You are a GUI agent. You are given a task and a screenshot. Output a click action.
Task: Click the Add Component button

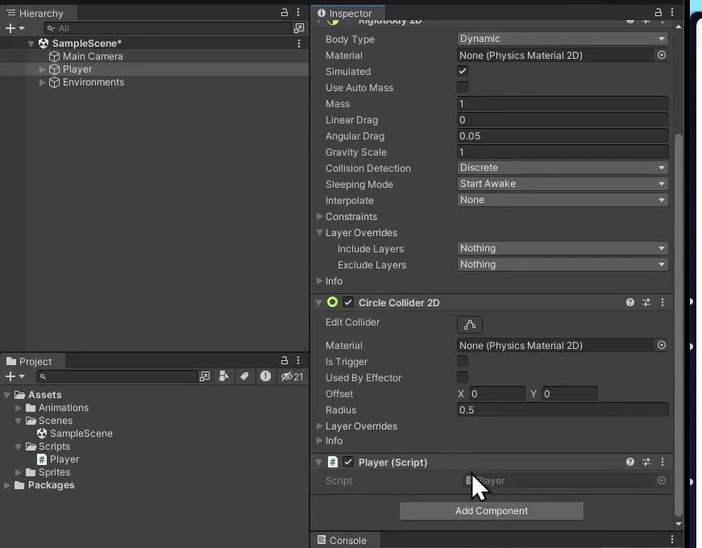(x=491, y=511)
